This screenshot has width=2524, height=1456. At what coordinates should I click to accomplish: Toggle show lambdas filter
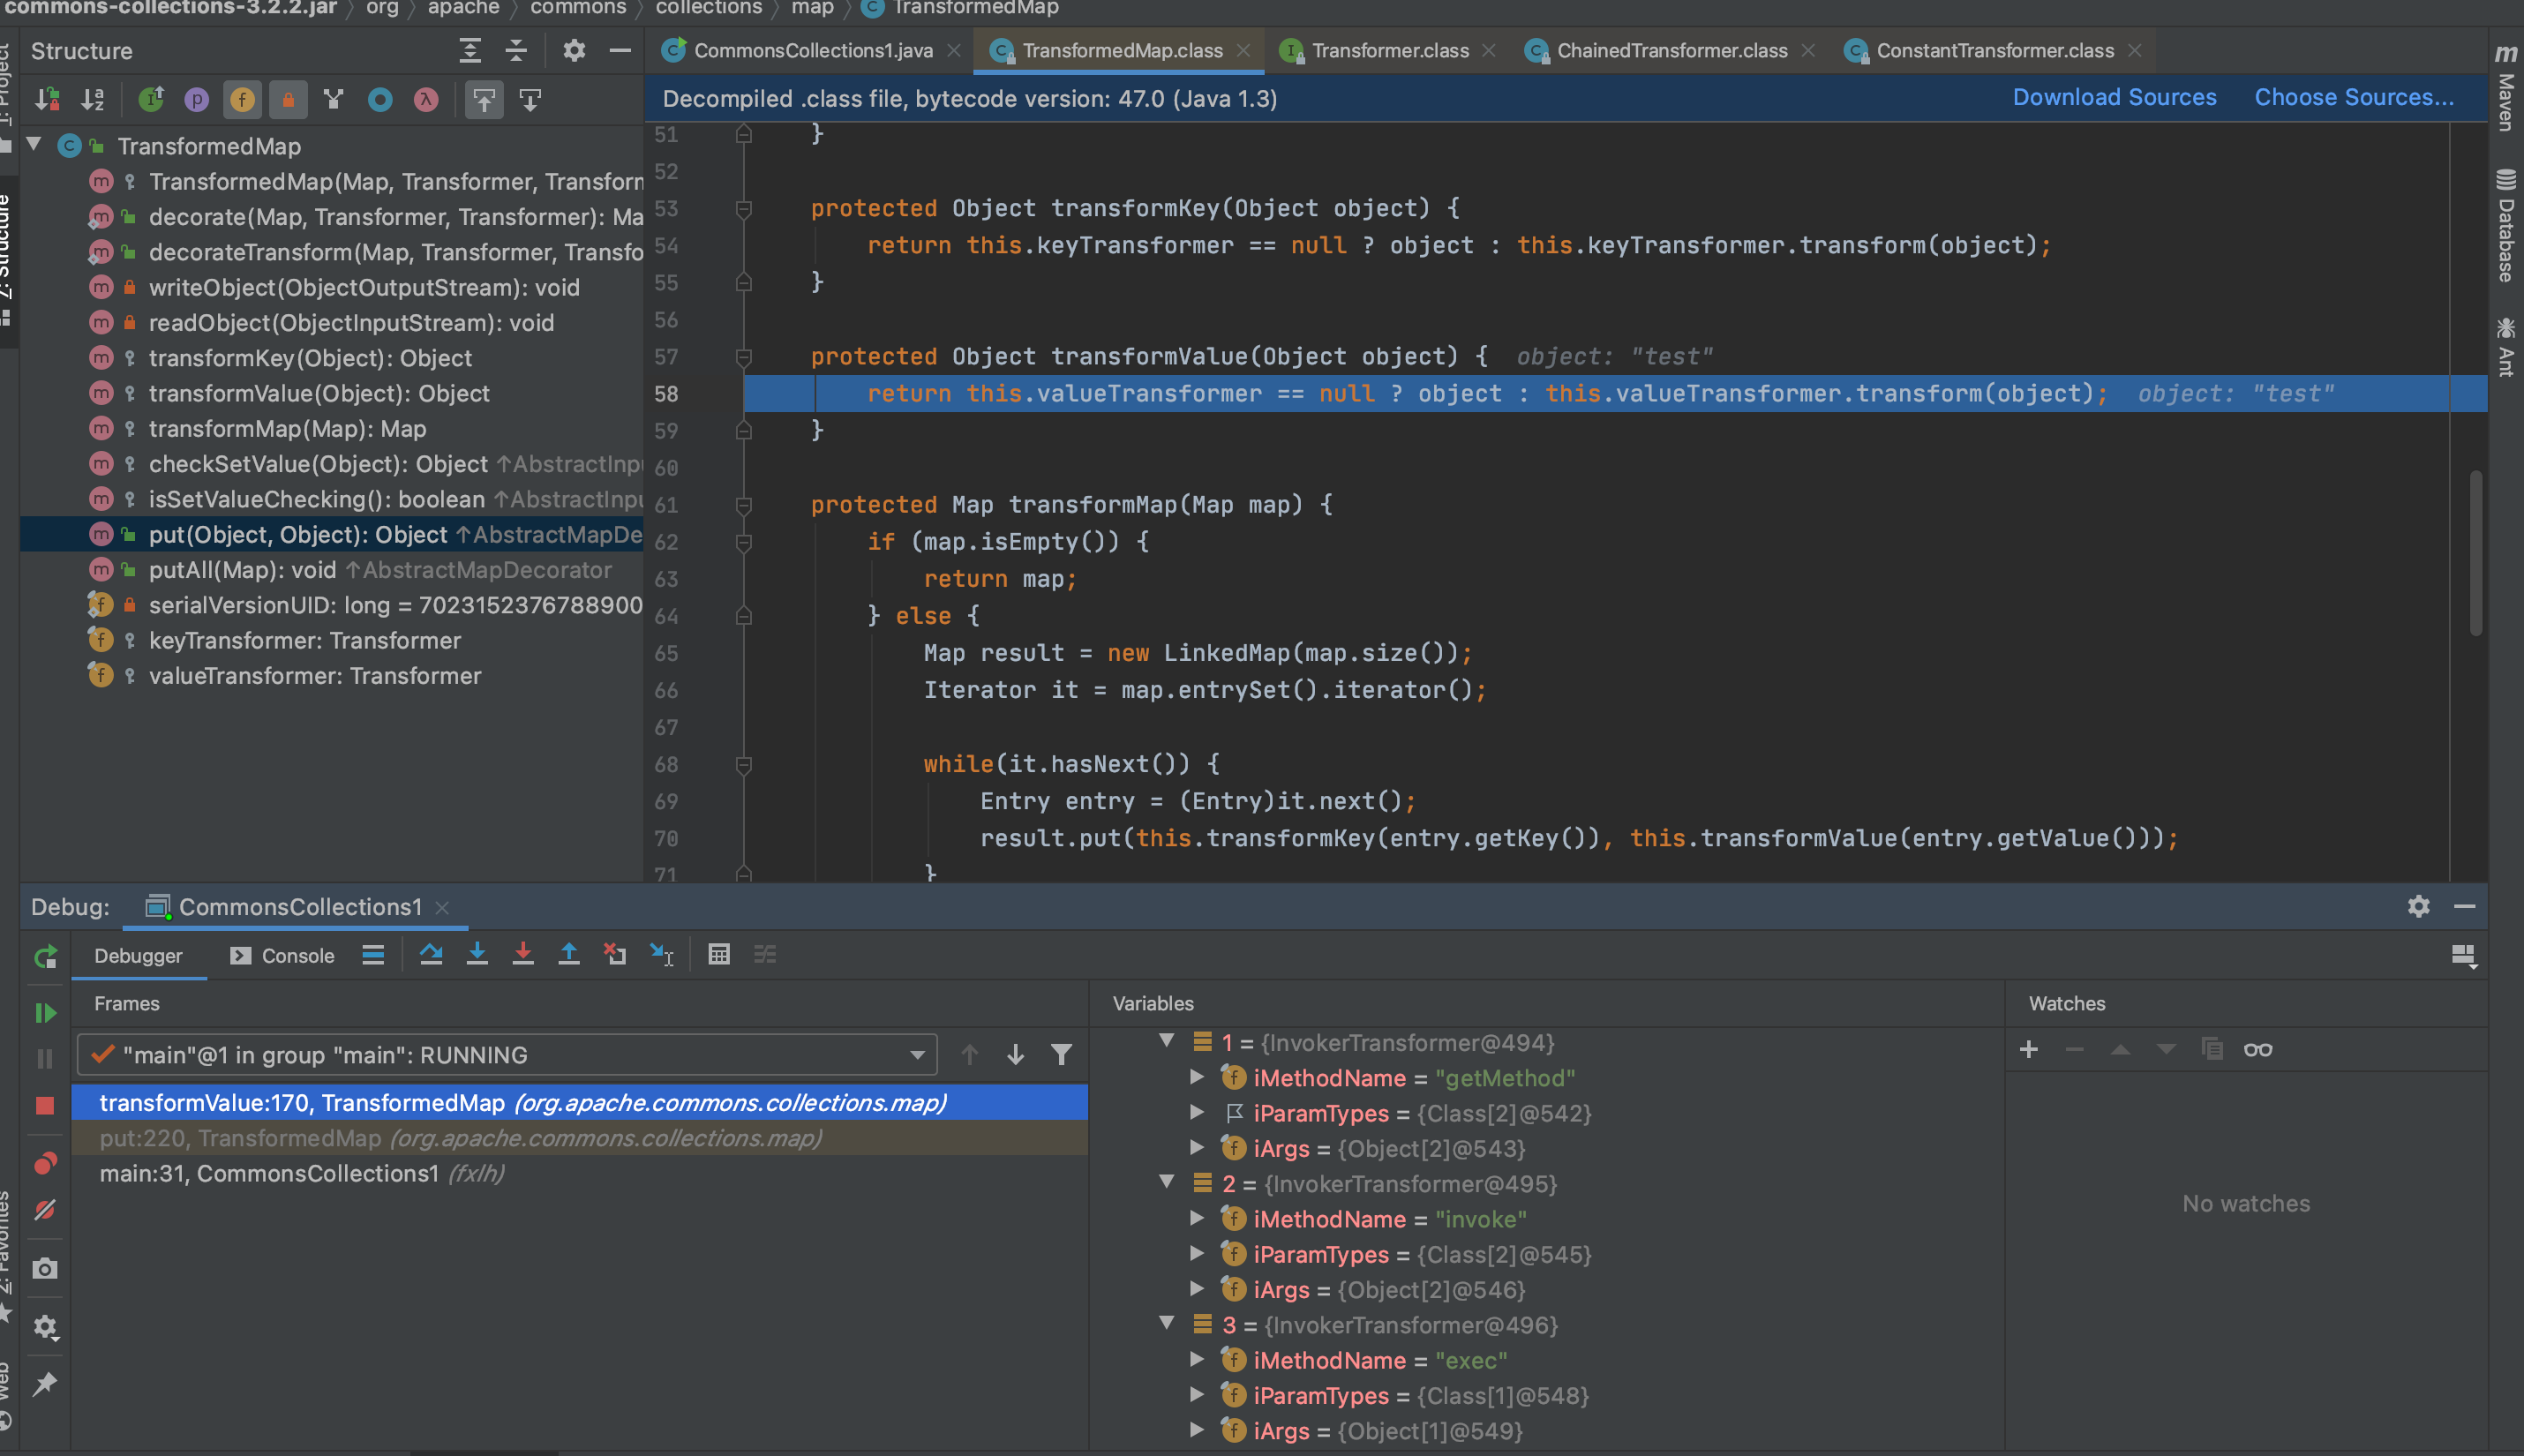(x=426, y=99)
